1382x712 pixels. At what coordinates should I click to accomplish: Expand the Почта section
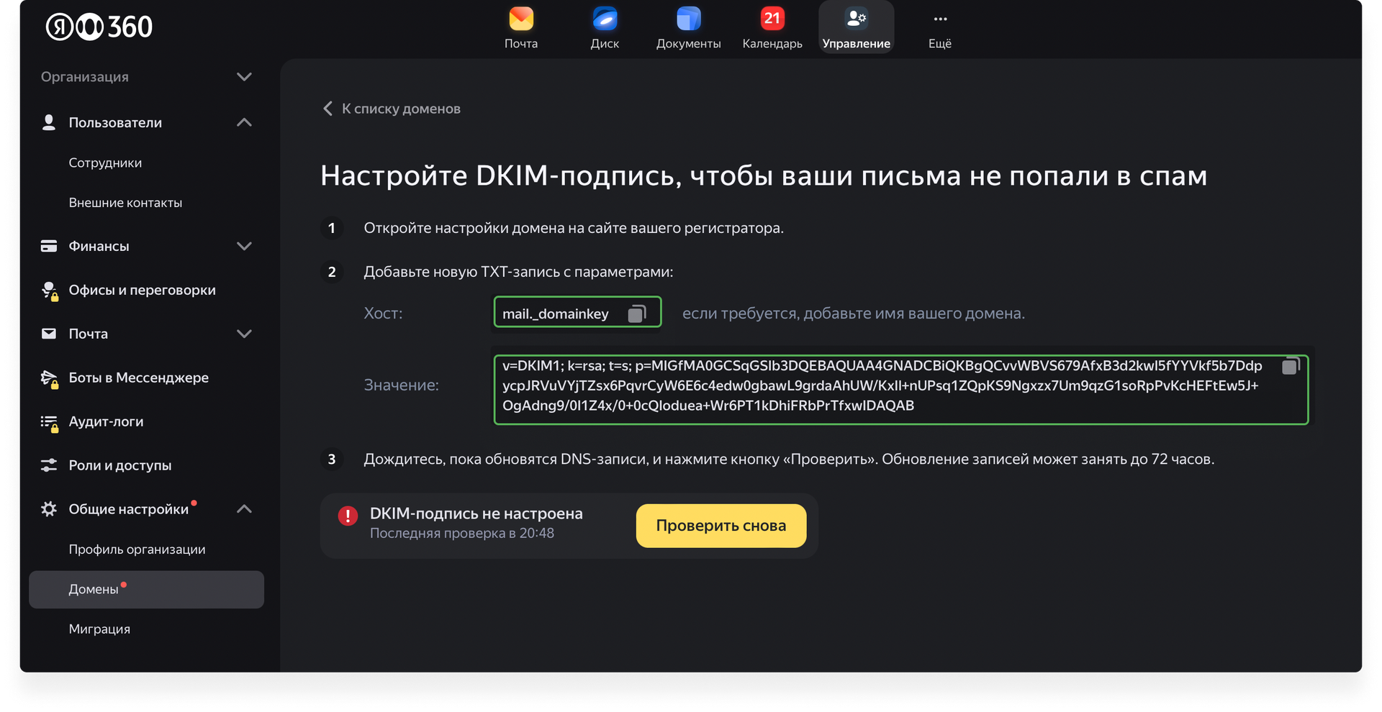coord(245,333)
